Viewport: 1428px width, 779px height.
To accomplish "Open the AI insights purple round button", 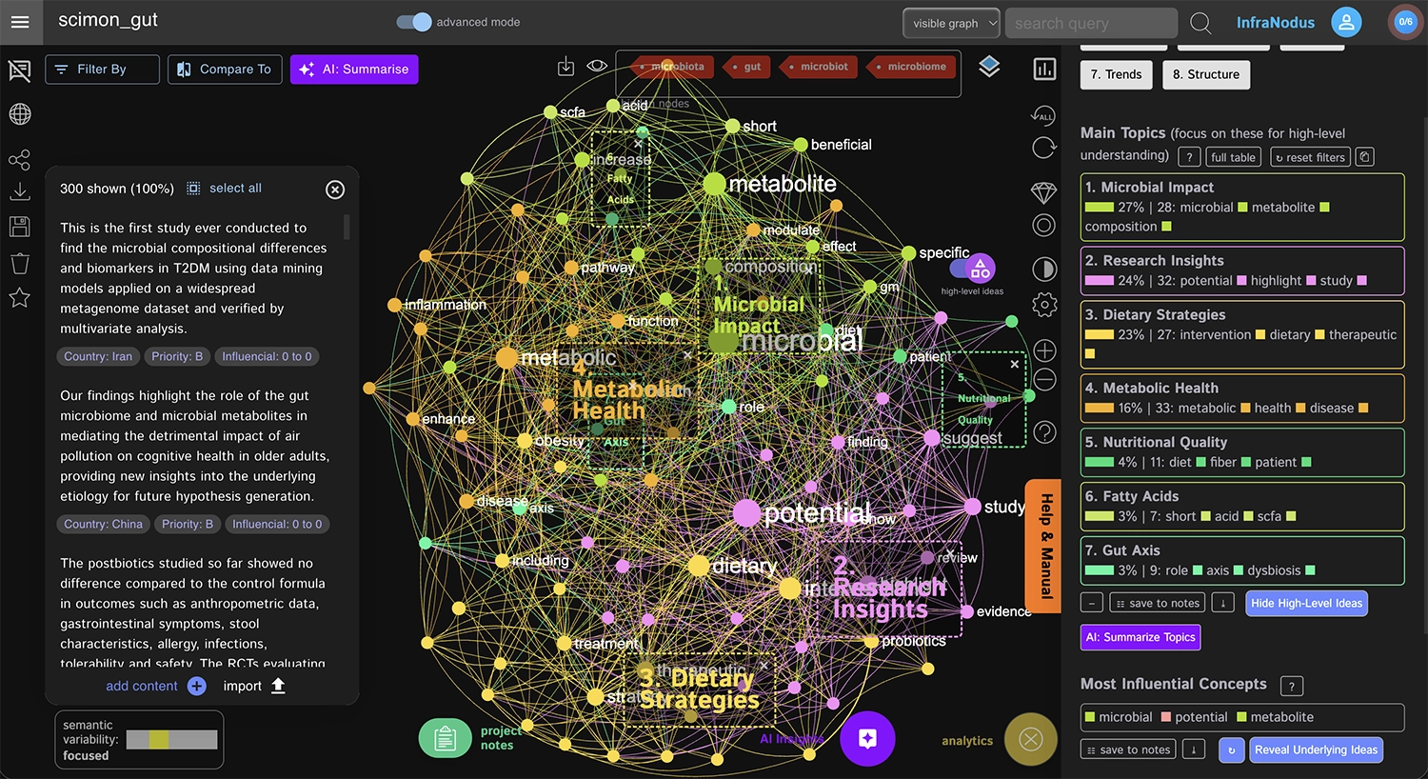I will [x=867, y=738].
